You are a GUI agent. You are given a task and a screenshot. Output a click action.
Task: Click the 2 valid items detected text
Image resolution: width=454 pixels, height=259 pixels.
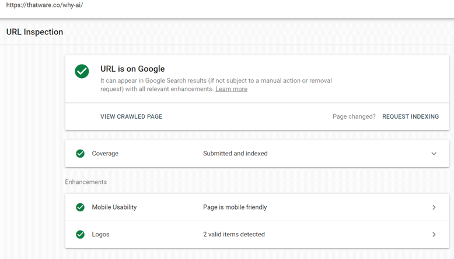tap(233, 235)
